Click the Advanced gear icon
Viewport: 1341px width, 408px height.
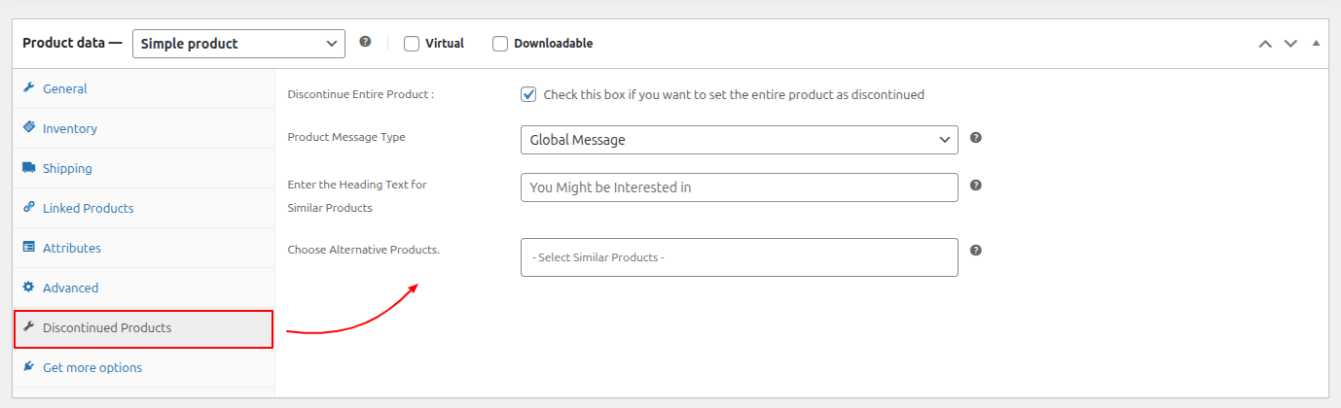coord(29,288)
